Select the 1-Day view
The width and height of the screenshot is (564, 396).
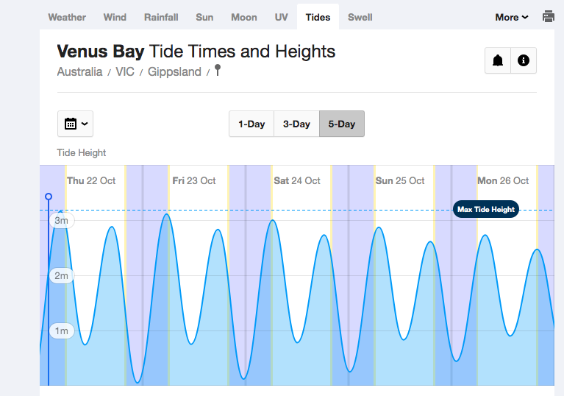(251, 124)
